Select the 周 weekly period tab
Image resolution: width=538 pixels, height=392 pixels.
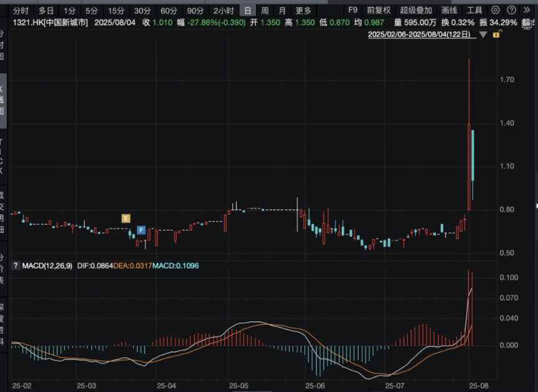tap(265, 11)
